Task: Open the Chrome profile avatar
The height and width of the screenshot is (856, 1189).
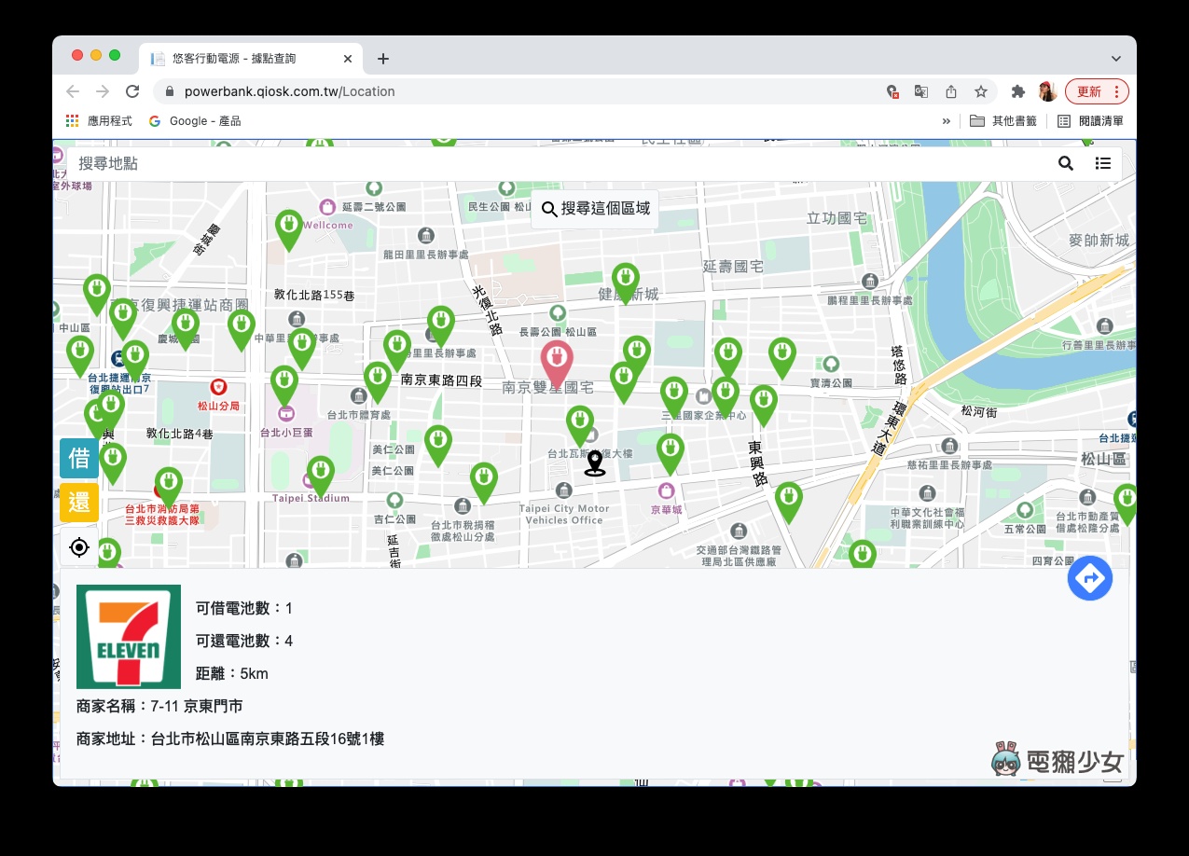Action: point(1047,91)
